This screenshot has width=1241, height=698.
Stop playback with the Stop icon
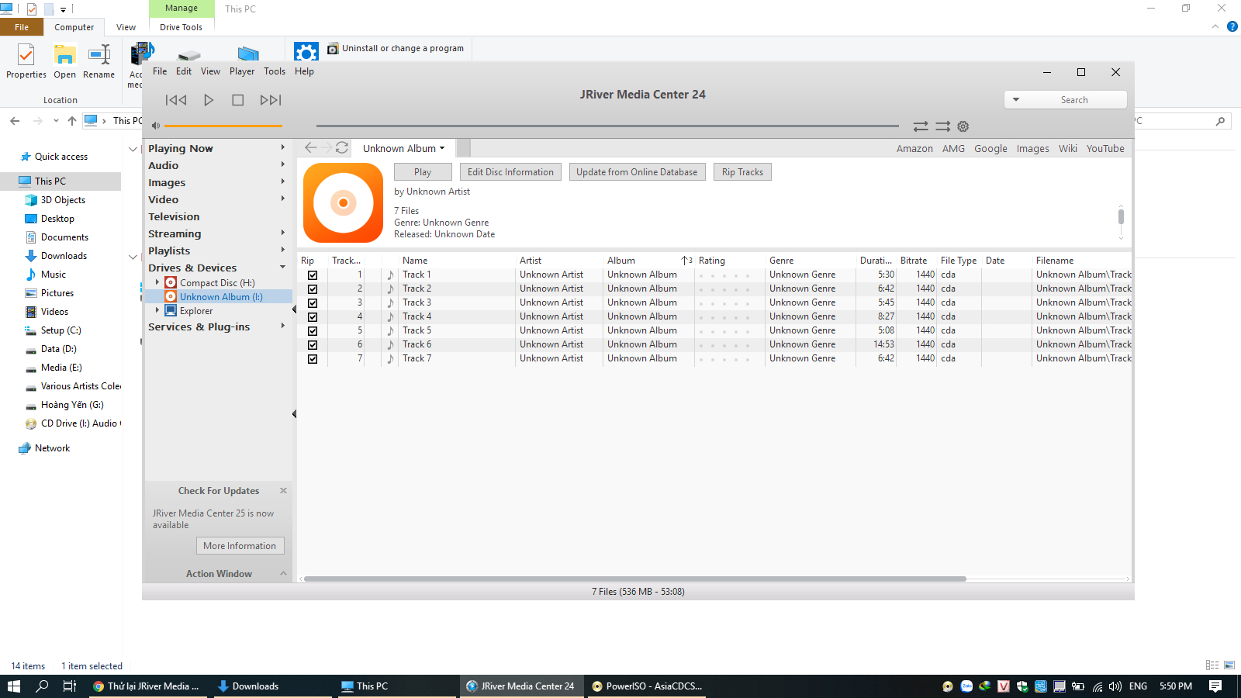click(238, 100)
